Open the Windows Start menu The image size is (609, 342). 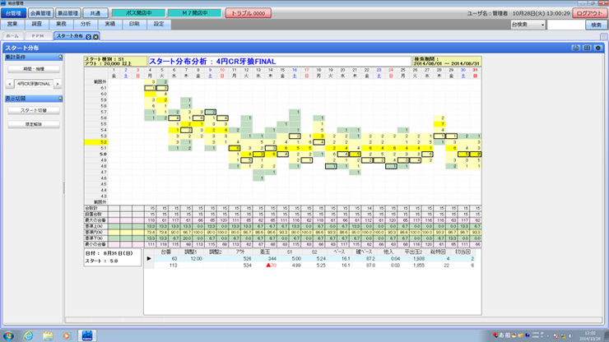pos(8,335)
